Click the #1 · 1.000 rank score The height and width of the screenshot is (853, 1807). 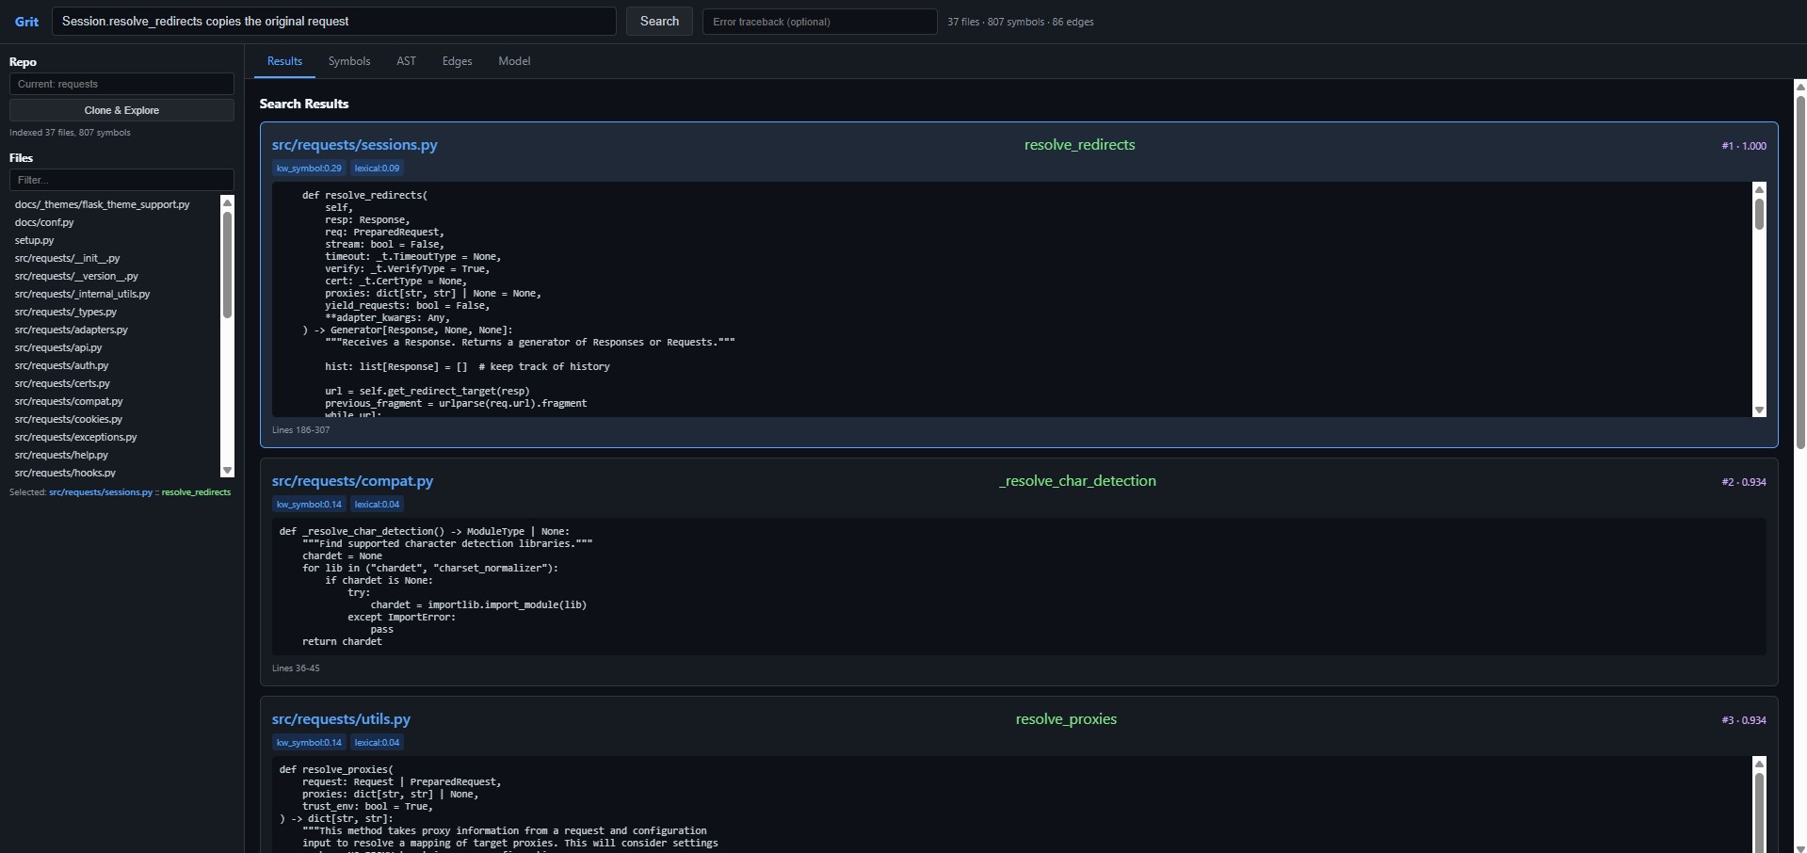pyautogui.click(x=1744, y=146)
